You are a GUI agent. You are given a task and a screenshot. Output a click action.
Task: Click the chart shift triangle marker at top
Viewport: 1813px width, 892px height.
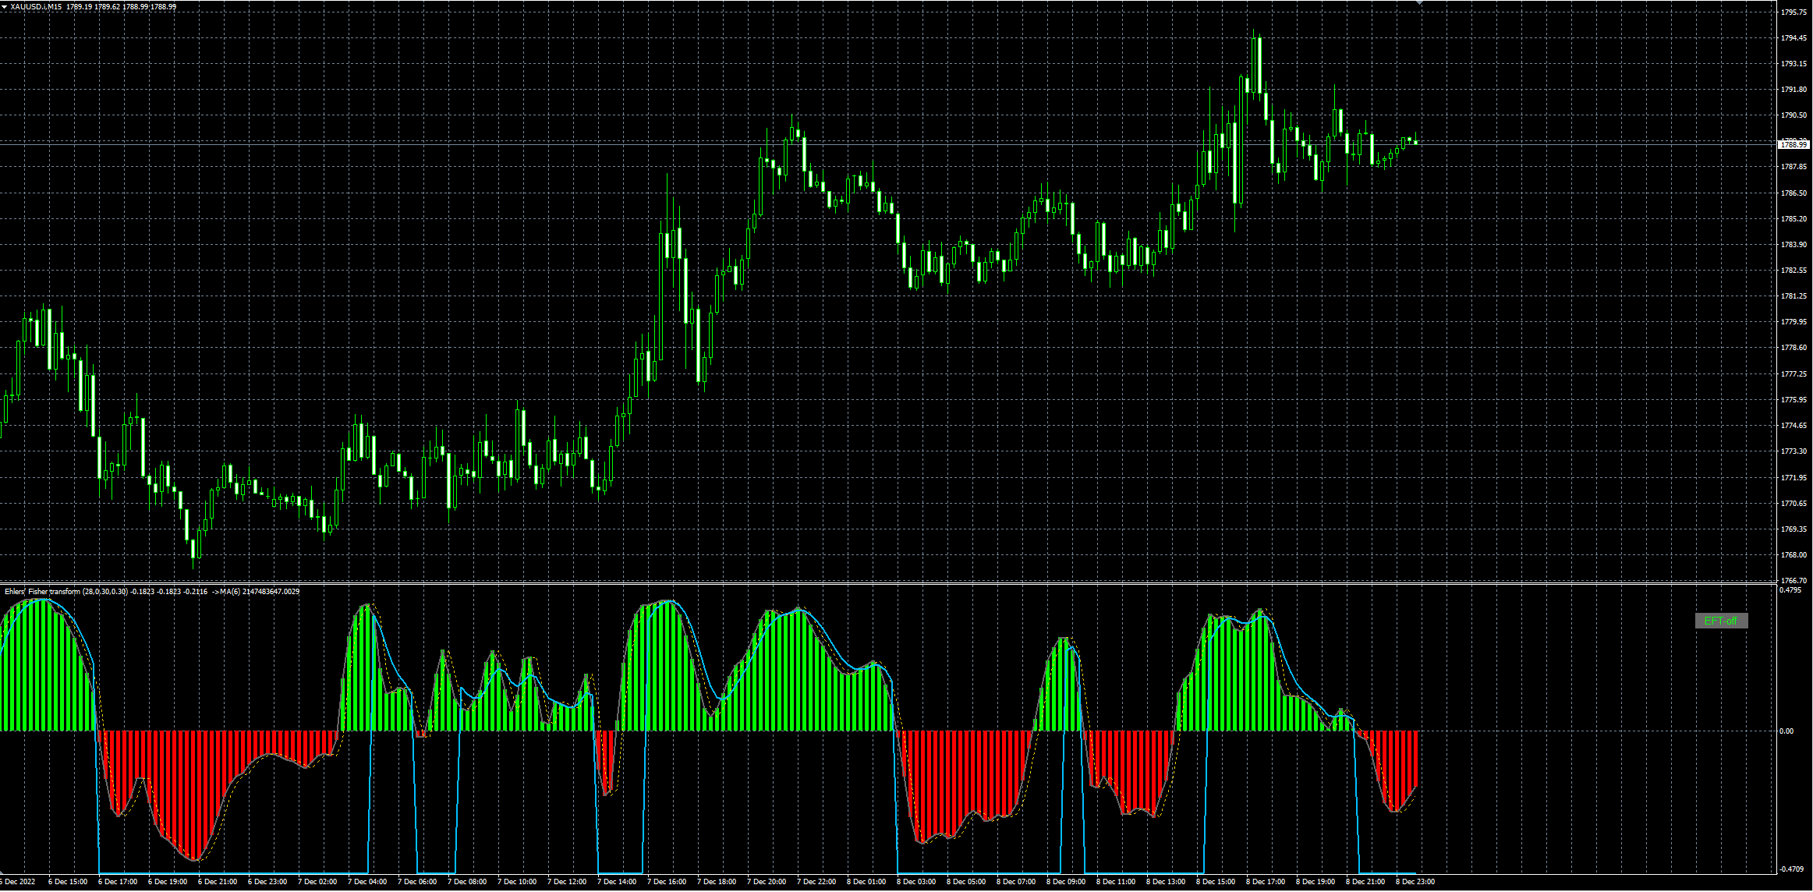coord(1419,3)
